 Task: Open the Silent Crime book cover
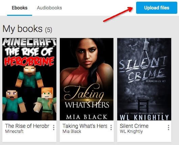point(144,79)
